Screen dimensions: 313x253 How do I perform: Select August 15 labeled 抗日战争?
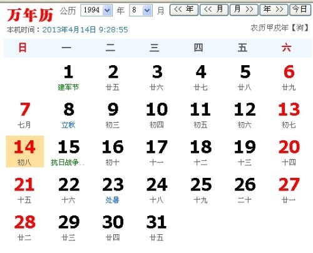68,152
